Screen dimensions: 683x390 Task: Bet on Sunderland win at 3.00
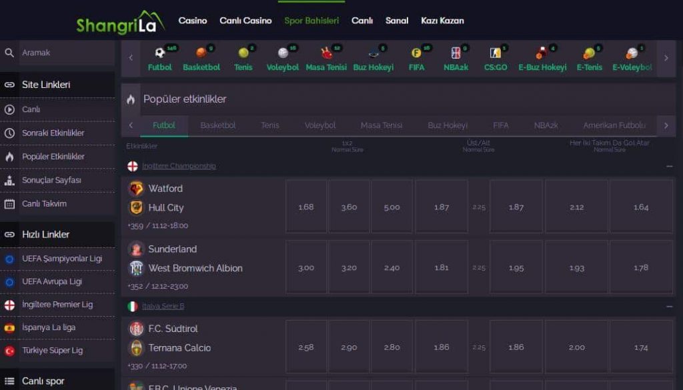pyautogui.click(x=305, y=268)
